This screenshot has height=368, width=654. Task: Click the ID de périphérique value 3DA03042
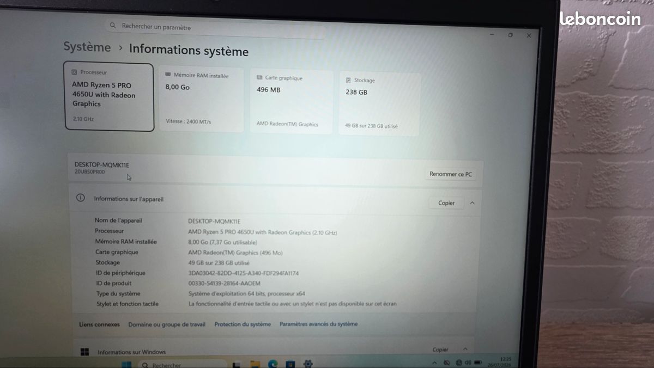[x=244, y=273]
